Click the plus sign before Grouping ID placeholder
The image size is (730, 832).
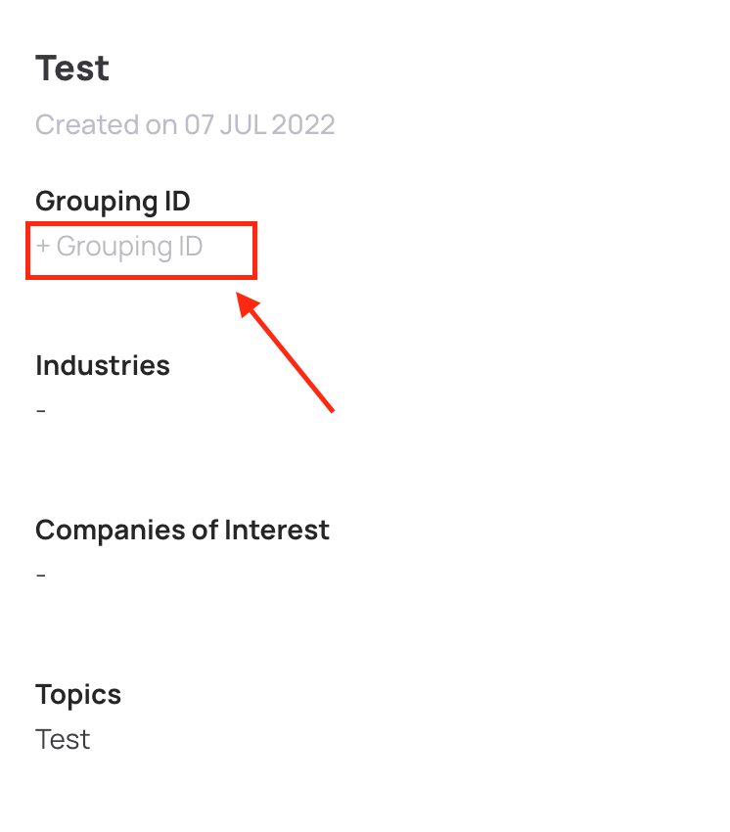point(43,247)
